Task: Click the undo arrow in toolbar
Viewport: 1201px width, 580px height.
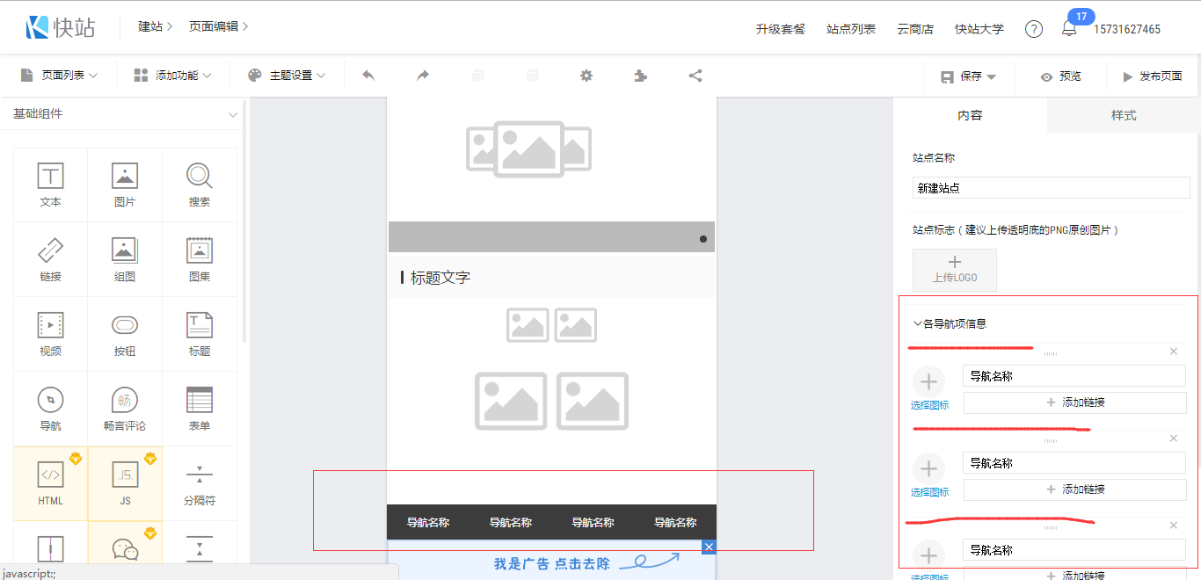Action: (368, 76)
